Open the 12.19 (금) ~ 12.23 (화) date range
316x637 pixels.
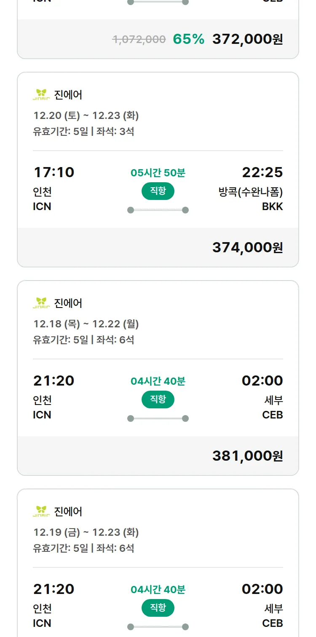point(86,532)
